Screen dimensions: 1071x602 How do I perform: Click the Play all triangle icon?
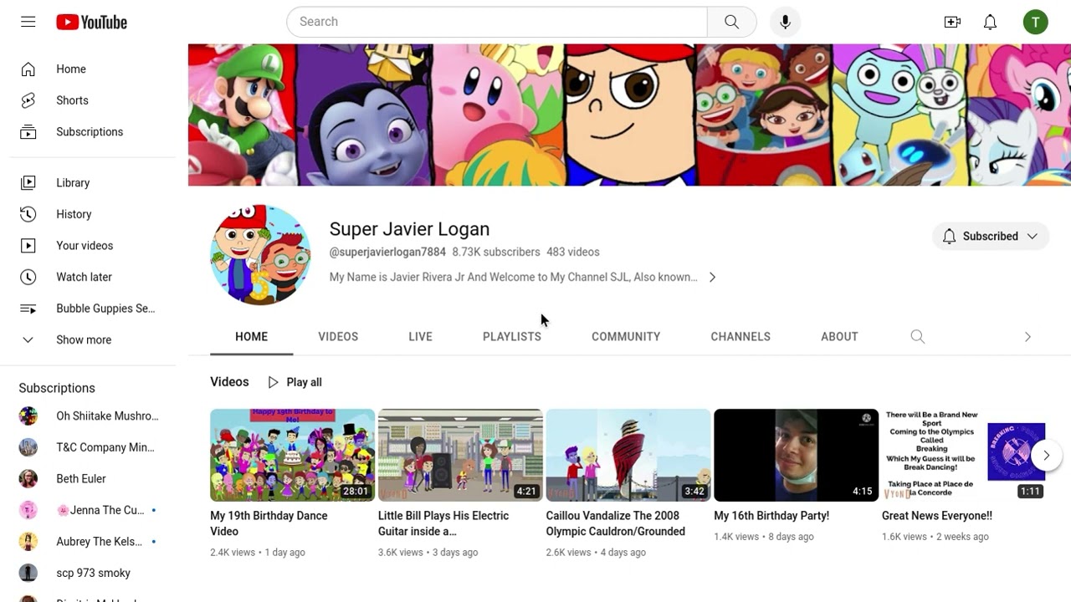(x=273, y=382)
